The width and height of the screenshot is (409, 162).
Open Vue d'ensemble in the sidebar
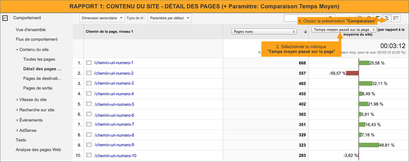click(31, 30)
